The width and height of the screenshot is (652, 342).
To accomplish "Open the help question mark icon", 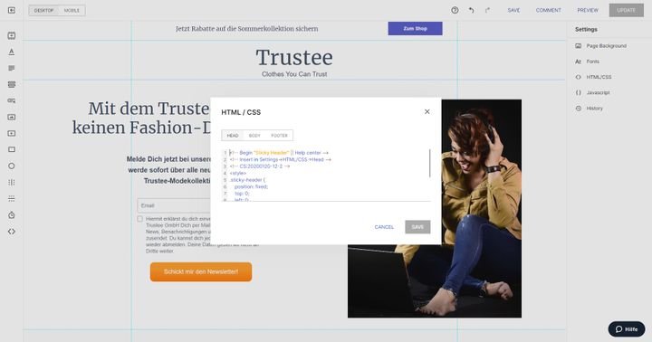I will [455, 10].
